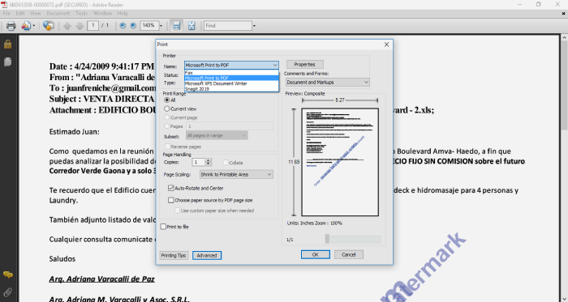
Task: Enable Choose paper source by PDF page size
Action: point(171,200)
